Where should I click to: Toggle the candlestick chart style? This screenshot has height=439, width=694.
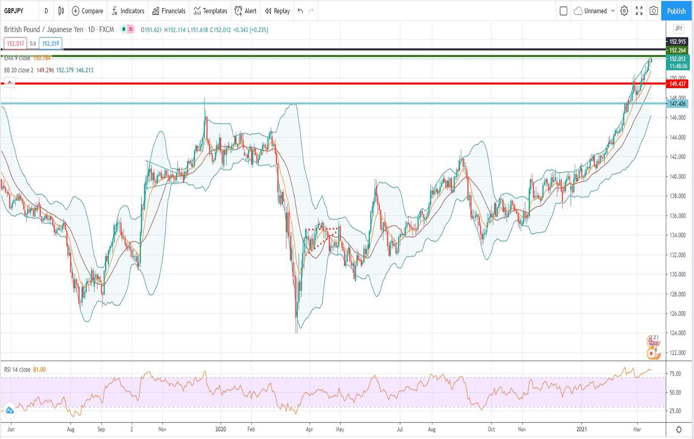click(61, 11)
